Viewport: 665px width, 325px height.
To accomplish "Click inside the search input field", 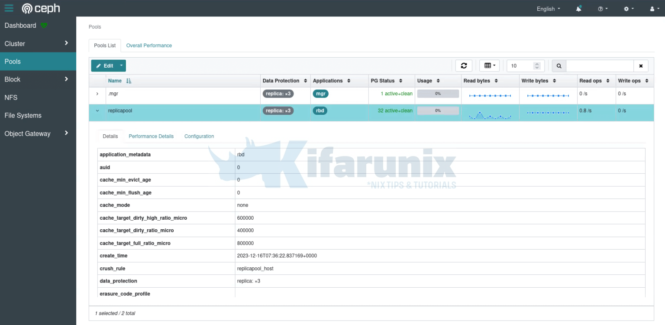I will click(600, 65).
